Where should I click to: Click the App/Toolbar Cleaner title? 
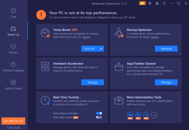(141, 64)
